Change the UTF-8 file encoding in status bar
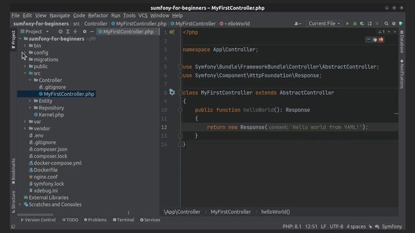 pos(336,227)
